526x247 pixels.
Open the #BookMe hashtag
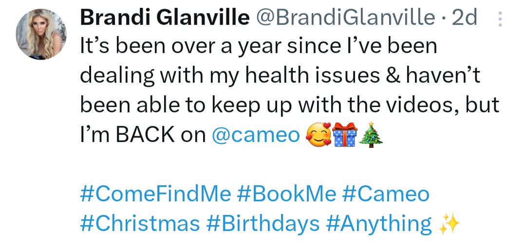(286, 194)
